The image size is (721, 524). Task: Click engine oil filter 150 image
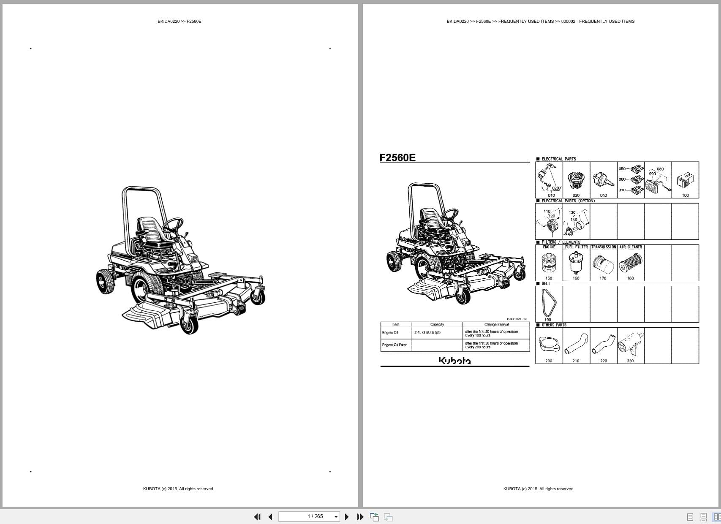point(549,263)
